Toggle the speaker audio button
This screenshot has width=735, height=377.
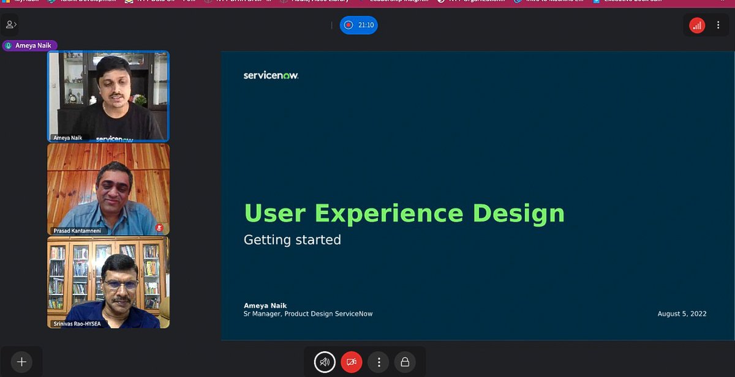point(325,362)
